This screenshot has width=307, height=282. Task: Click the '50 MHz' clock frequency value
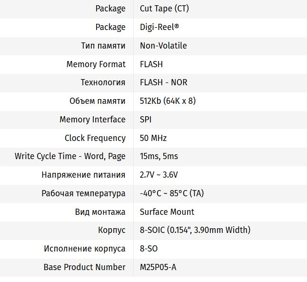tap(153, 138)
